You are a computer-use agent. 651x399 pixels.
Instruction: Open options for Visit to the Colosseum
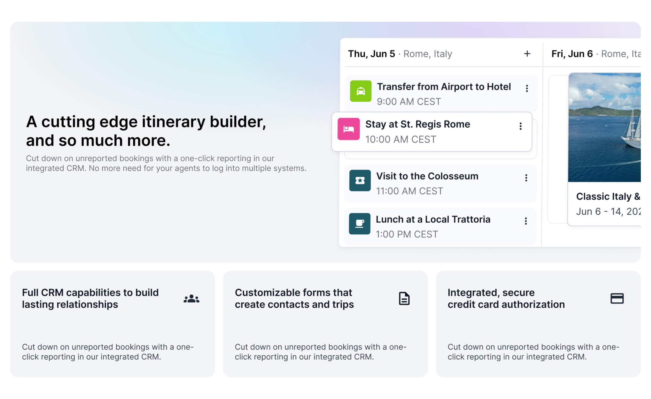[x=526, y=178]
